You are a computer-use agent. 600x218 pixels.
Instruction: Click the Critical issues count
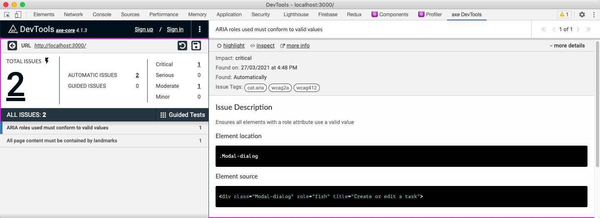(x=199, y=64)
